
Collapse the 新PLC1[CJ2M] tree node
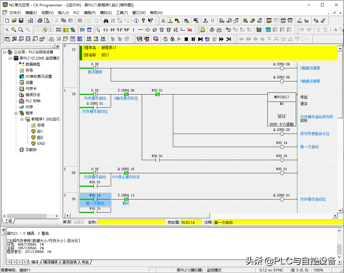(x=10, y=58)
